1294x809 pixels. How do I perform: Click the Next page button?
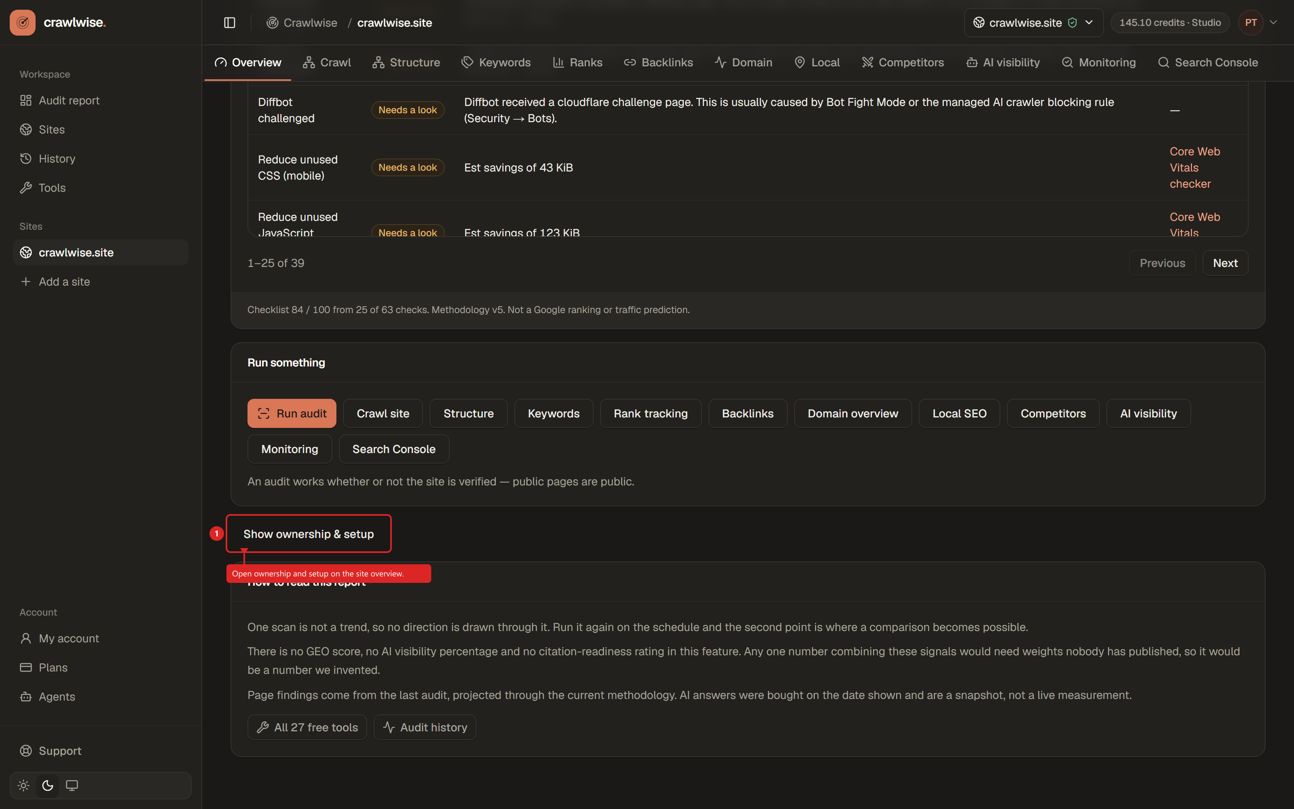[x=1225, y=263]
